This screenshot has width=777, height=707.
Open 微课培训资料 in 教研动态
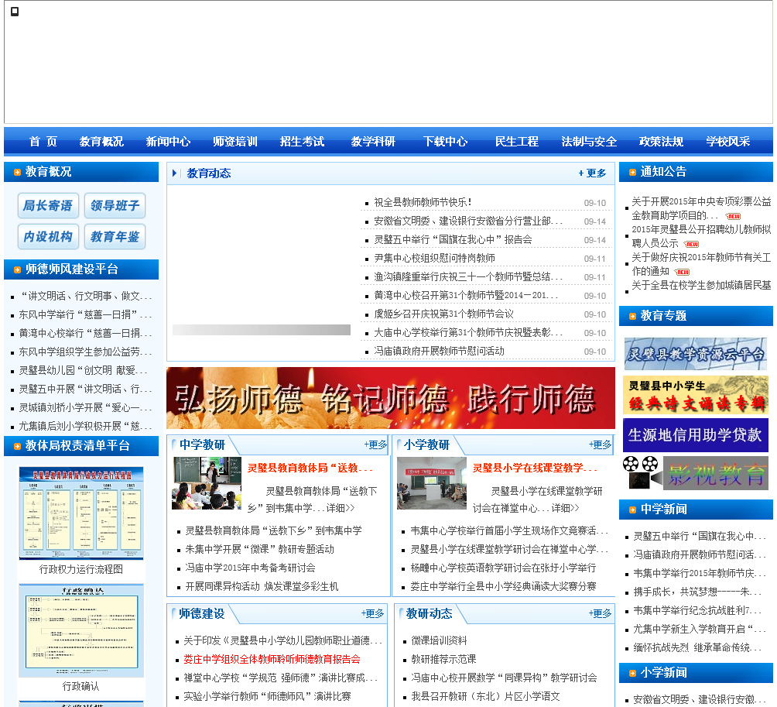pyautogui.click(x=439, y=640)
